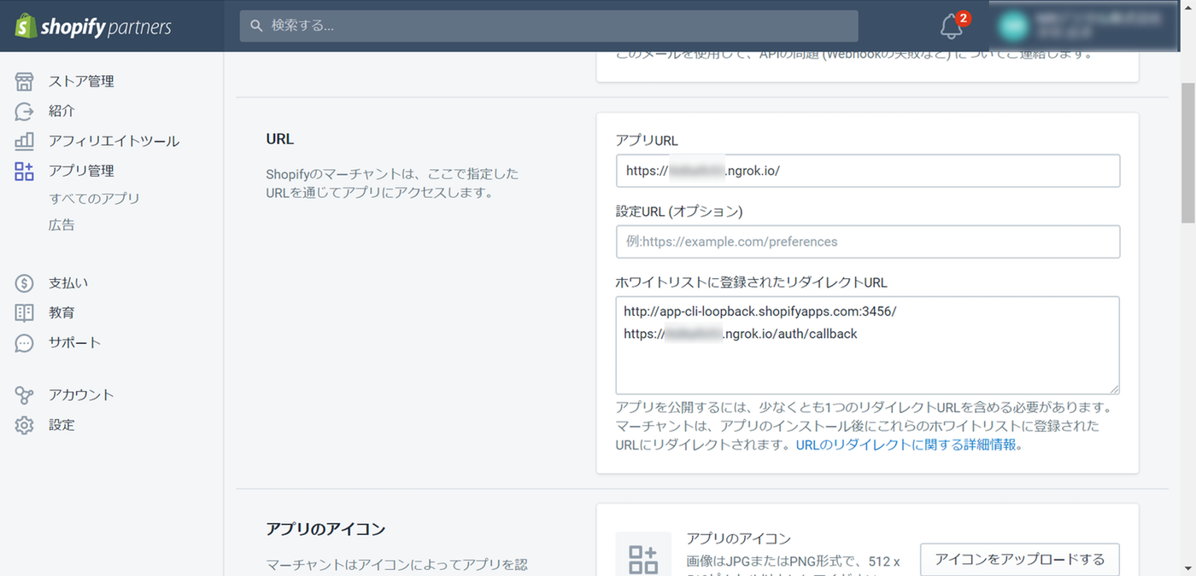Open the URLのリダイレクトに関する詳細情報 link
1196x576 pixels.
(907, 445)
